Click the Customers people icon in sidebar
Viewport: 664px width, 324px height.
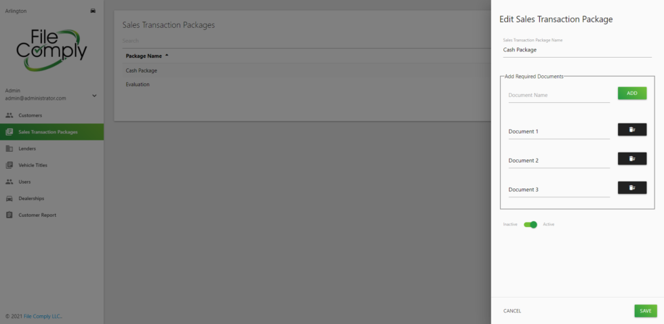(x=9, y=115)
